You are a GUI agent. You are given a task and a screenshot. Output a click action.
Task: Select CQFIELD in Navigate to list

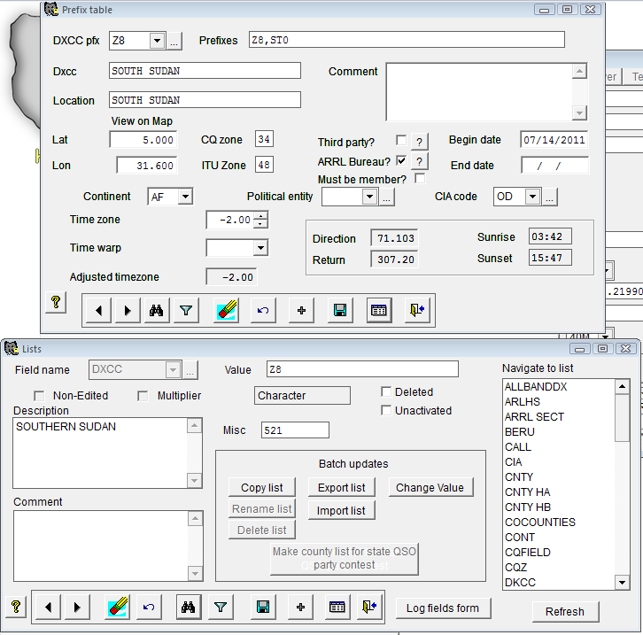point(528,552)
